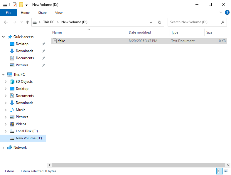Go back with the Back arrow
The image size is (231, 175).
[6, 22]
